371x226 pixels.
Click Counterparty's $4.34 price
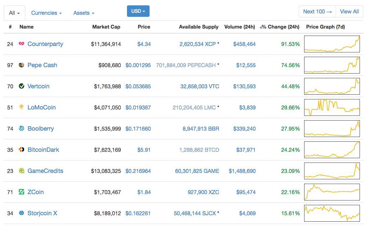(x=144, y=44)
